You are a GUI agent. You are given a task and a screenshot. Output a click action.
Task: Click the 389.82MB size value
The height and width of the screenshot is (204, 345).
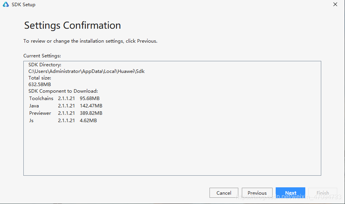91,113
